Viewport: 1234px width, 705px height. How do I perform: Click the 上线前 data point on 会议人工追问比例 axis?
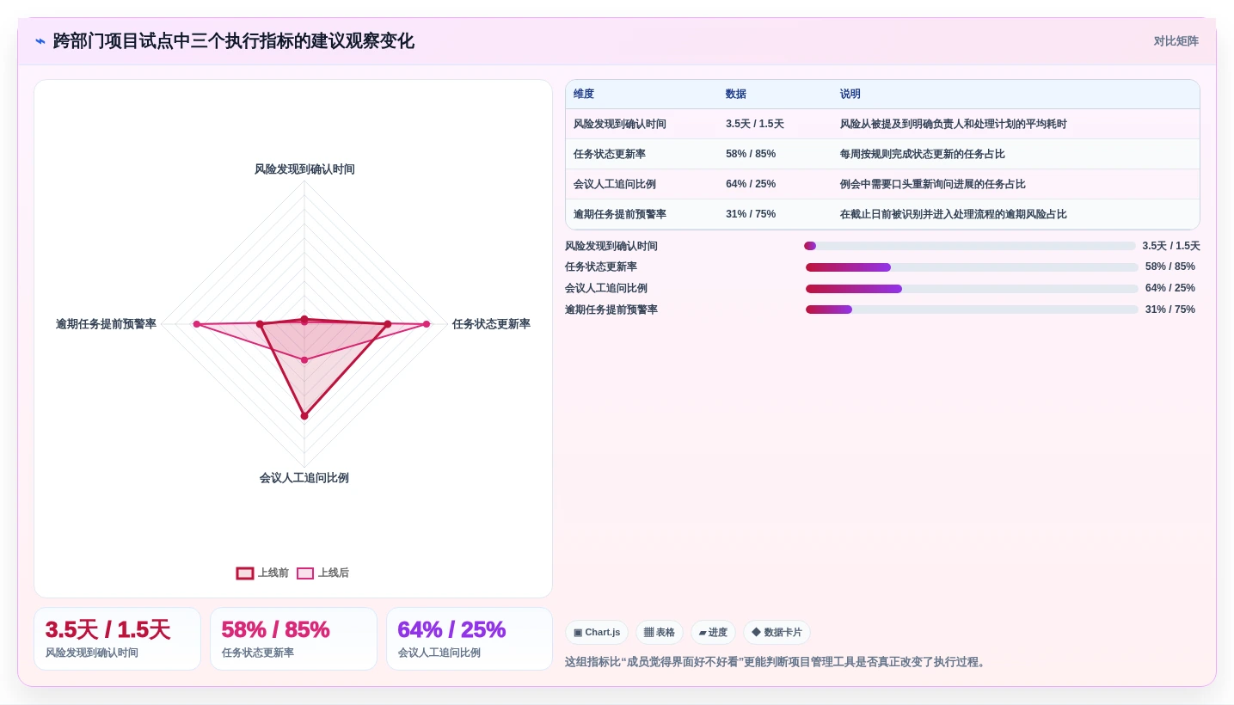pos(304,416)
